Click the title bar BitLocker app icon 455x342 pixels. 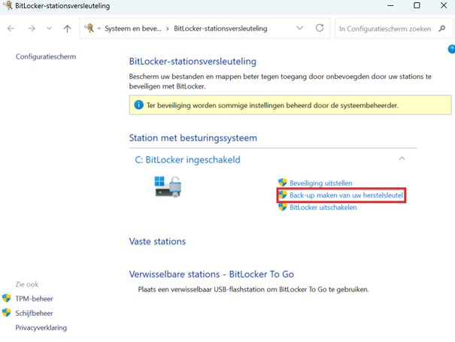click(8, 5)
